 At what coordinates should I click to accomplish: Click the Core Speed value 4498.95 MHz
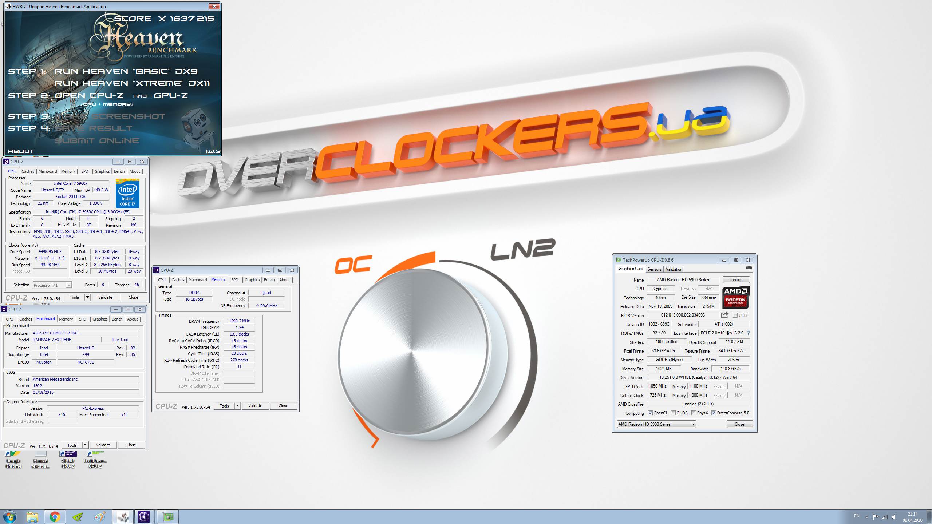(50, 251)
